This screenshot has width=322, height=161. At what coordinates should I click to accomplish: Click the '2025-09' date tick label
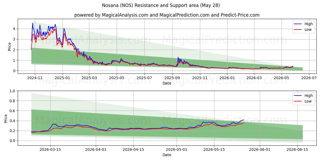tap(172, 78)
